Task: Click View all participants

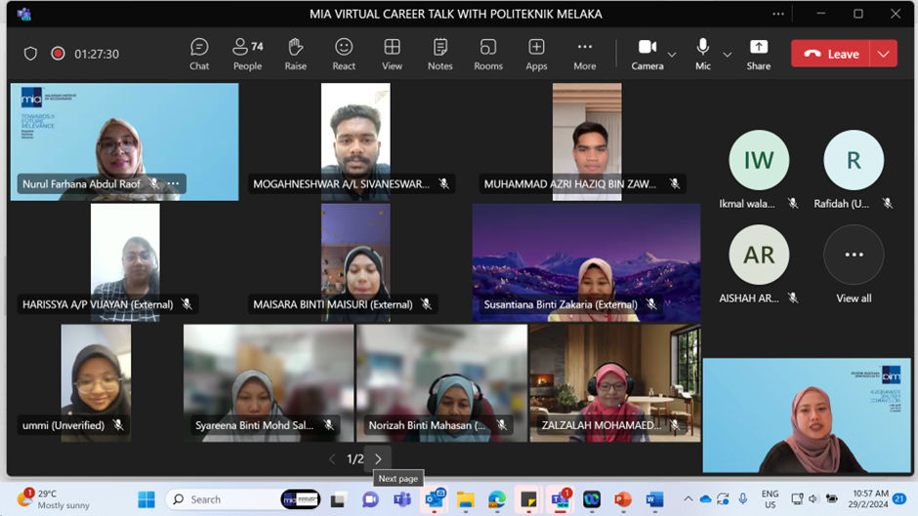Action: click(x=854, y=263)
